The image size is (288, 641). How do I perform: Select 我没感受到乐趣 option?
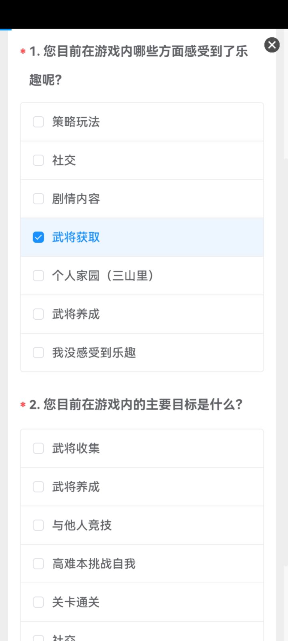pyautogui.click(x=38, y=353)
